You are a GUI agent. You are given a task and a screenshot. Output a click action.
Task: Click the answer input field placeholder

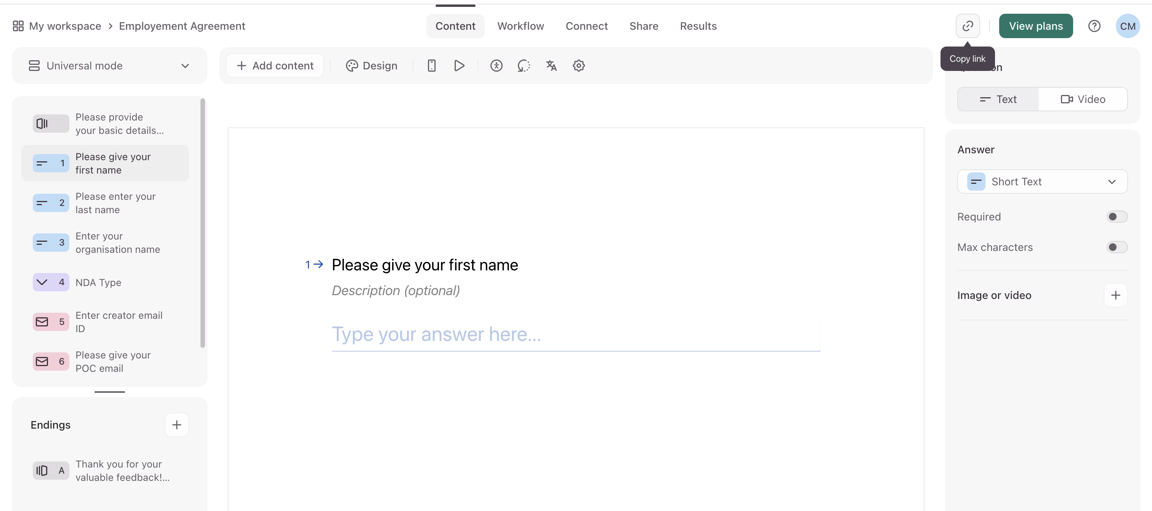[575, 335]
